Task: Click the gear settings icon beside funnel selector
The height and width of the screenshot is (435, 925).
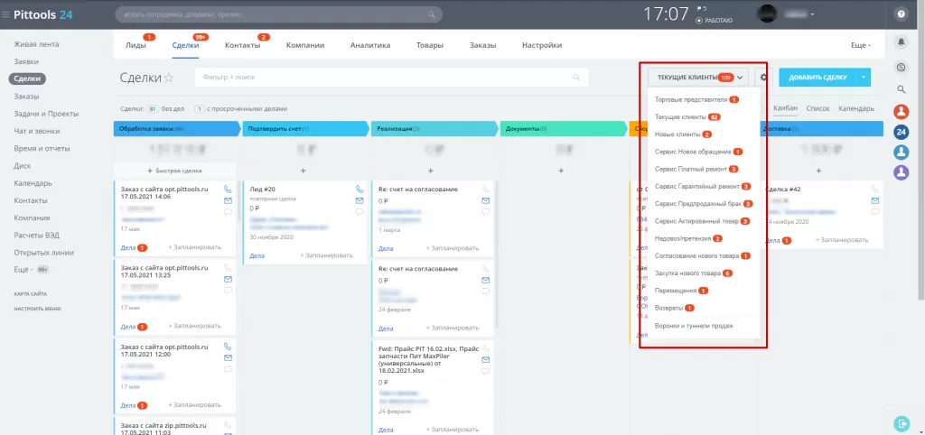Action: click(763, 78)
